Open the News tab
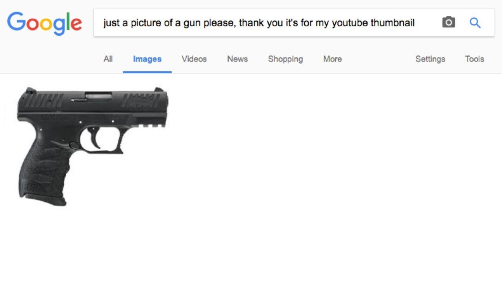This screenshot has width=502, height=282. [x=237, y=59]
